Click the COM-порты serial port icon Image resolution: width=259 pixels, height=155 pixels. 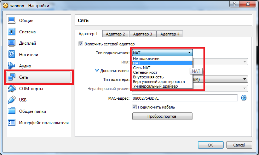(x=12, y=88)
